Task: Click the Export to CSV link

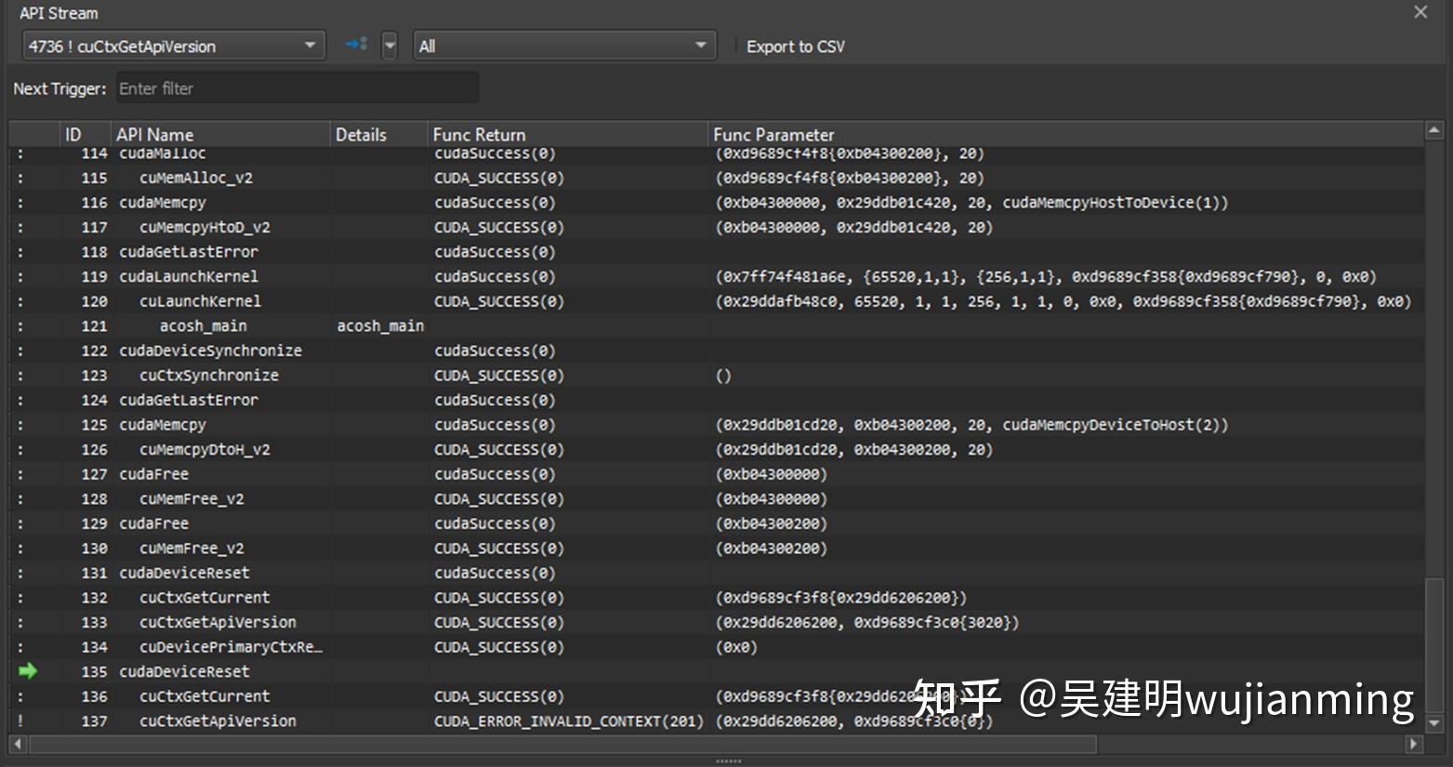Action: (795, 46)
